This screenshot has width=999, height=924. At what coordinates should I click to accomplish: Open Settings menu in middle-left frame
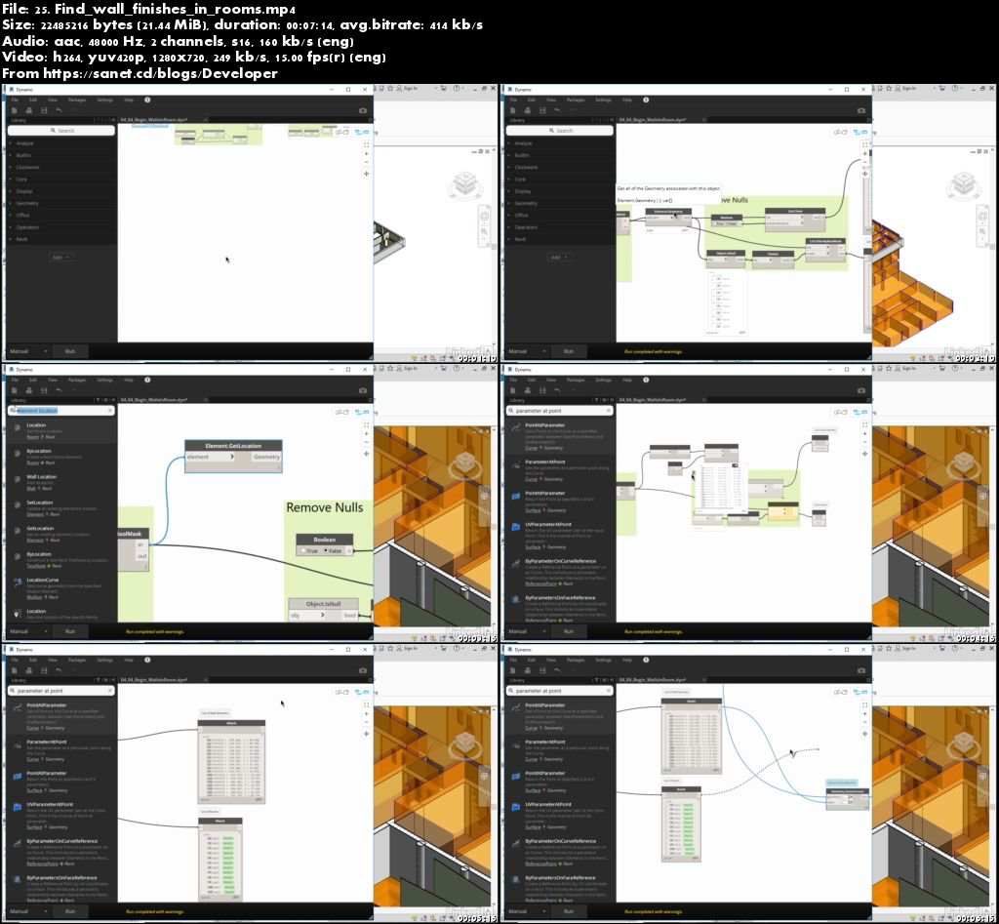coord(104,380)
